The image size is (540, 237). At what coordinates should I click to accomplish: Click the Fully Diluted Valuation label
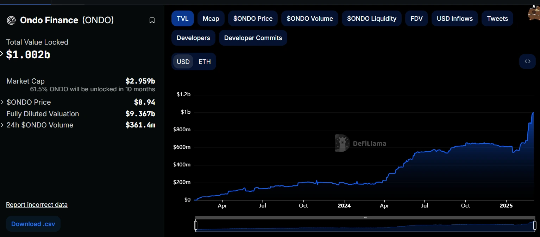click(x=43, y=114)
